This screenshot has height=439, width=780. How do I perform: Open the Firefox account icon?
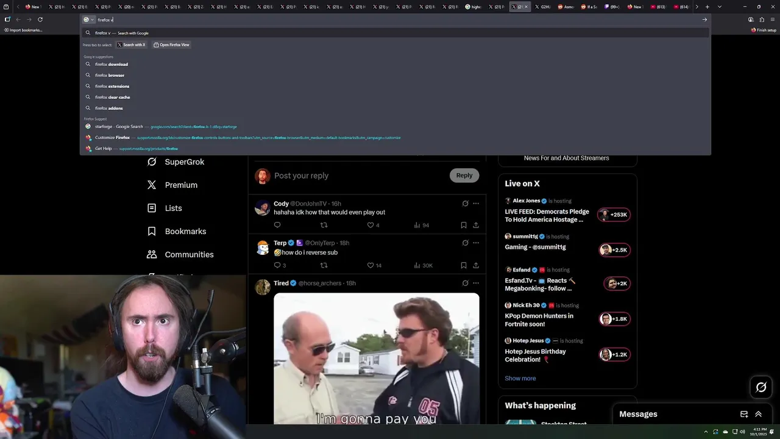pos(751,20)
